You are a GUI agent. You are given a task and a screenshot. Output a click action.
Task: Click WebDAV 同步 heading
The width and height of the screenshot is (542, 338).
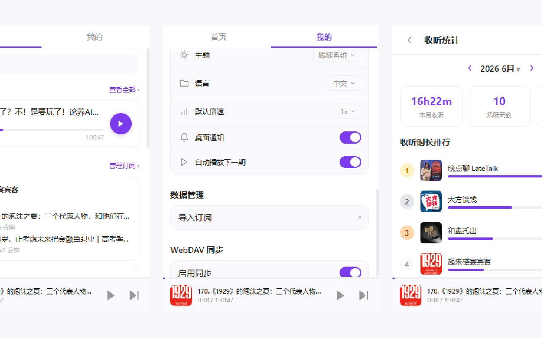[197, 250]
